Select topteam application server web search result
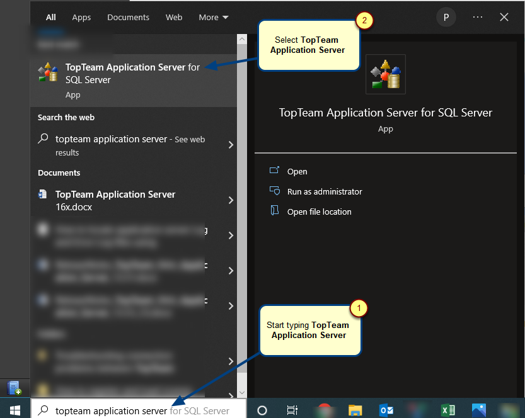 point(133,145)
